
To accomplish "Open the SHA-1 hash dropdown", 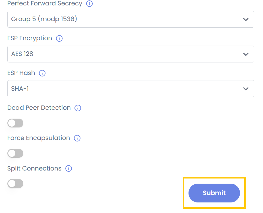I will pos(131,89).
